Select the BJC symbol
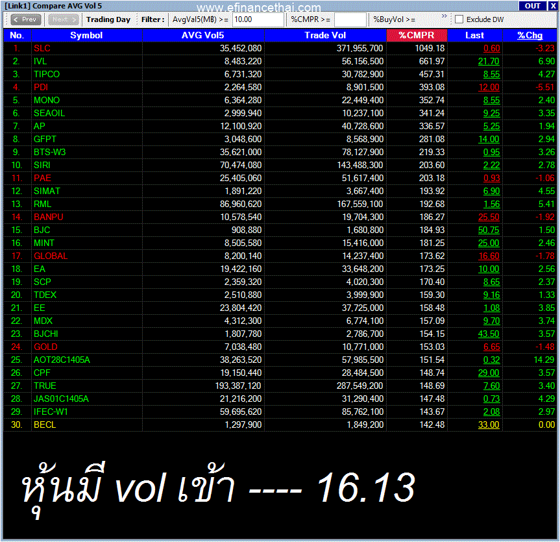Screen dimensions: 560x542 point(42,230)
